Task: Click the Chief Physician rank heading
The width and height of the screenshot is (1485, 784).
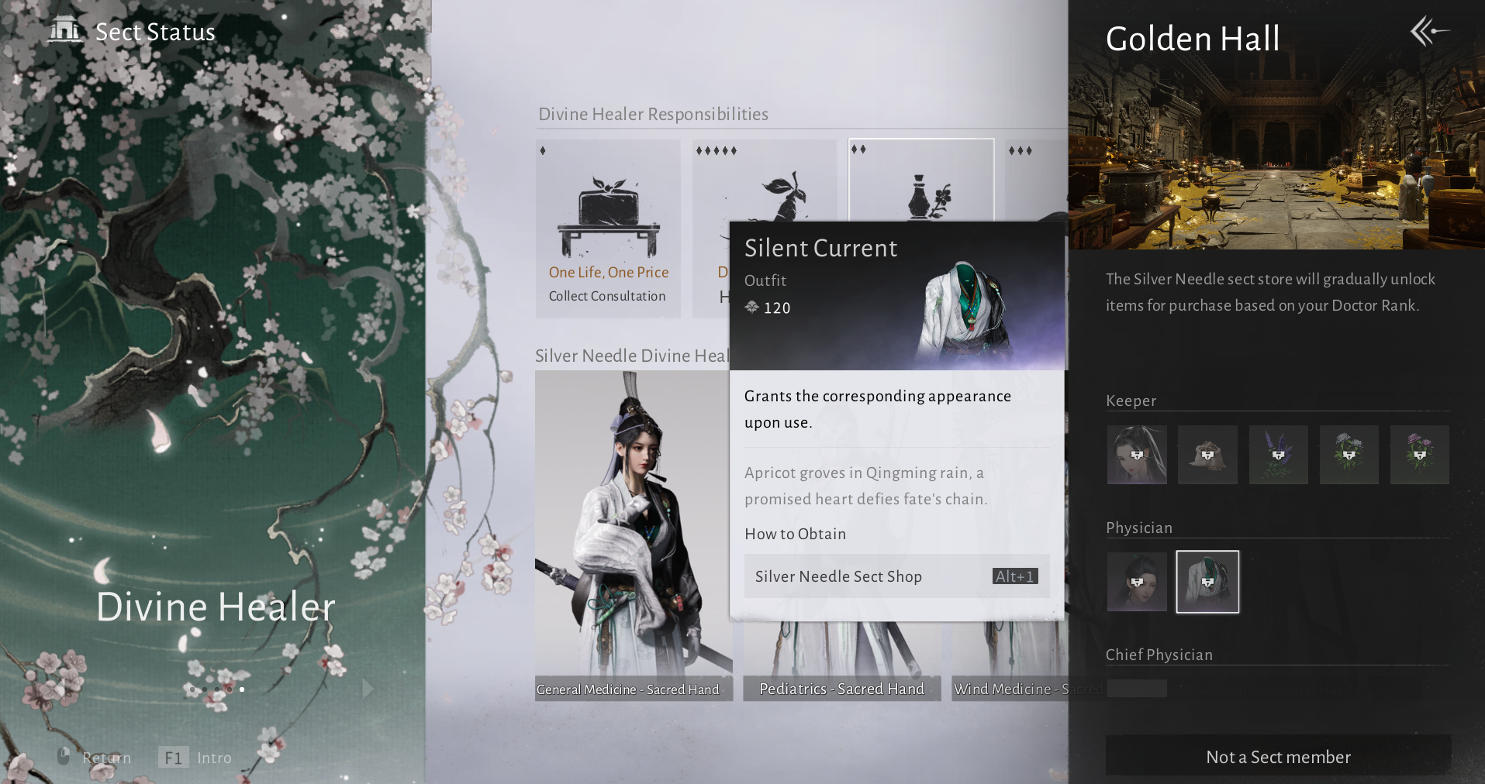Action: [1159, 655]
